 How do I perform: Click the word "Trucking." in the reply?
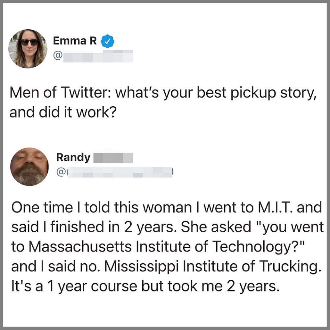[291, 266]
